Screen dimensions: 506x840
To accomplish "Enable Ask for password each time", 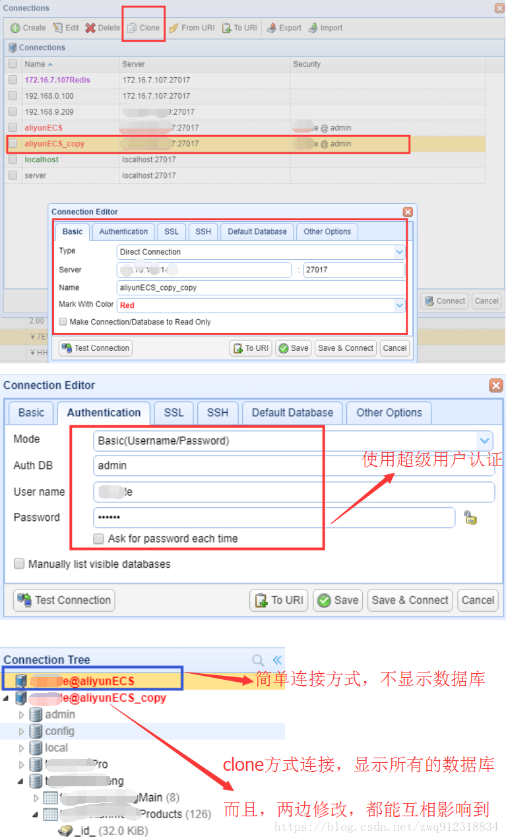I will [x=98, y=539].
